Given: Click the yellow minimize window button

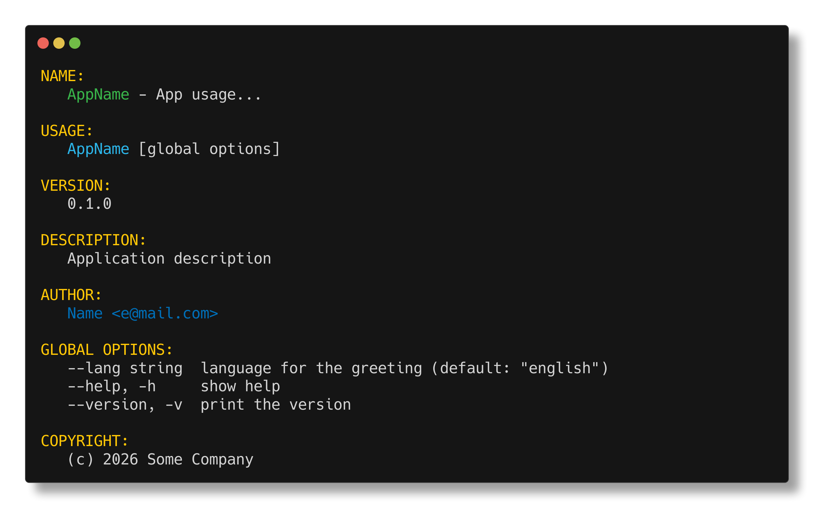Looking at the screenshot, I should tap(59, 43).
